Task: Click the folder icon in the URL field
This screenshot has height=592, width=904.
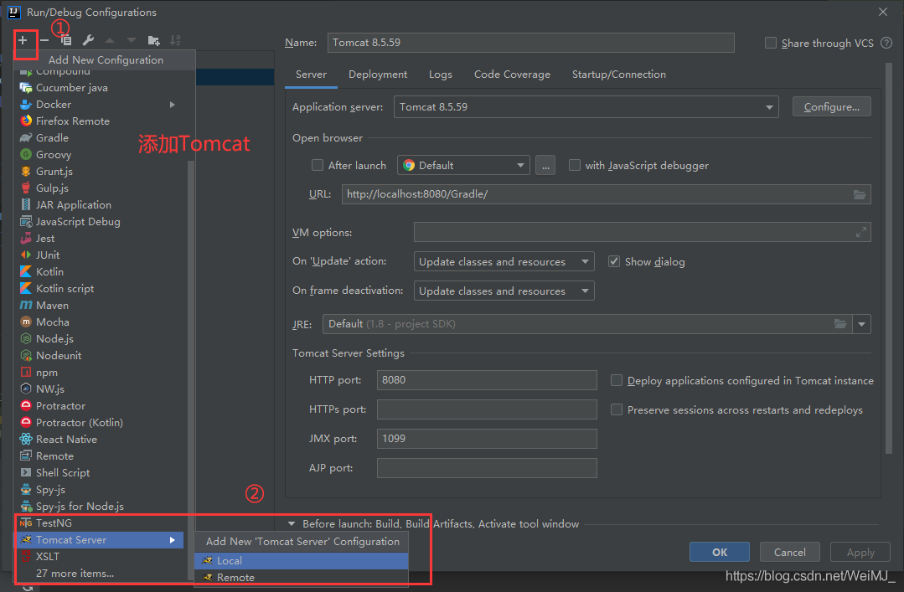Action: click(x=859, y=194)
